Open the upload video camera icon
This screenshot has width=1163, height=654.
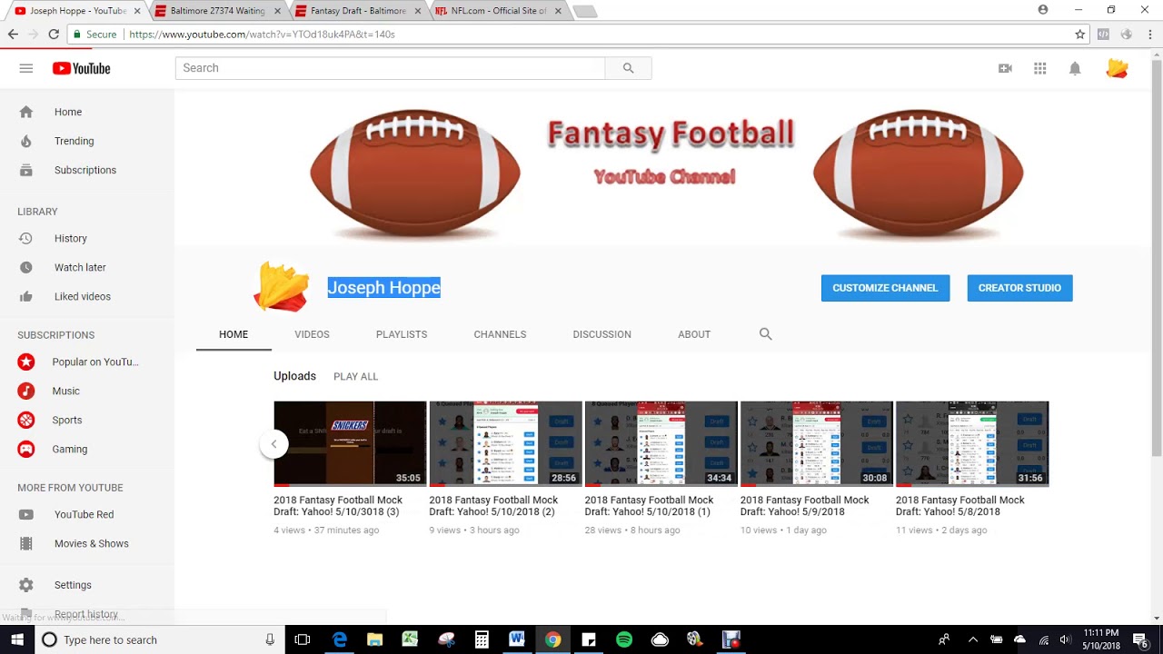[x=1005, y=68]
